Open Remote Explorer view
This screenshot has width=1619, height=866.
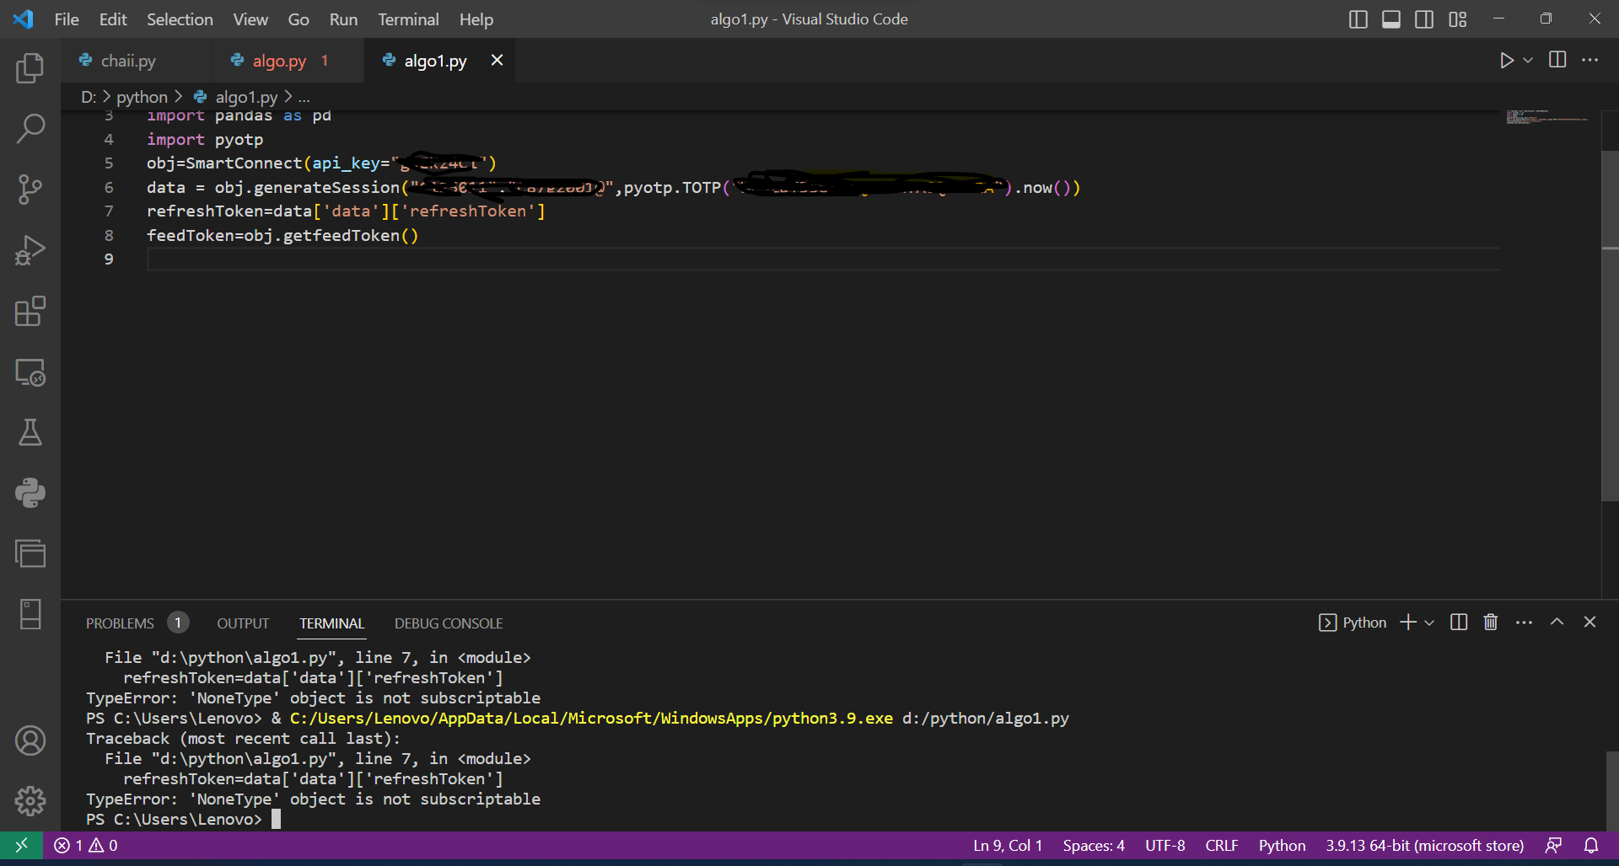click(x=30, y=372)
